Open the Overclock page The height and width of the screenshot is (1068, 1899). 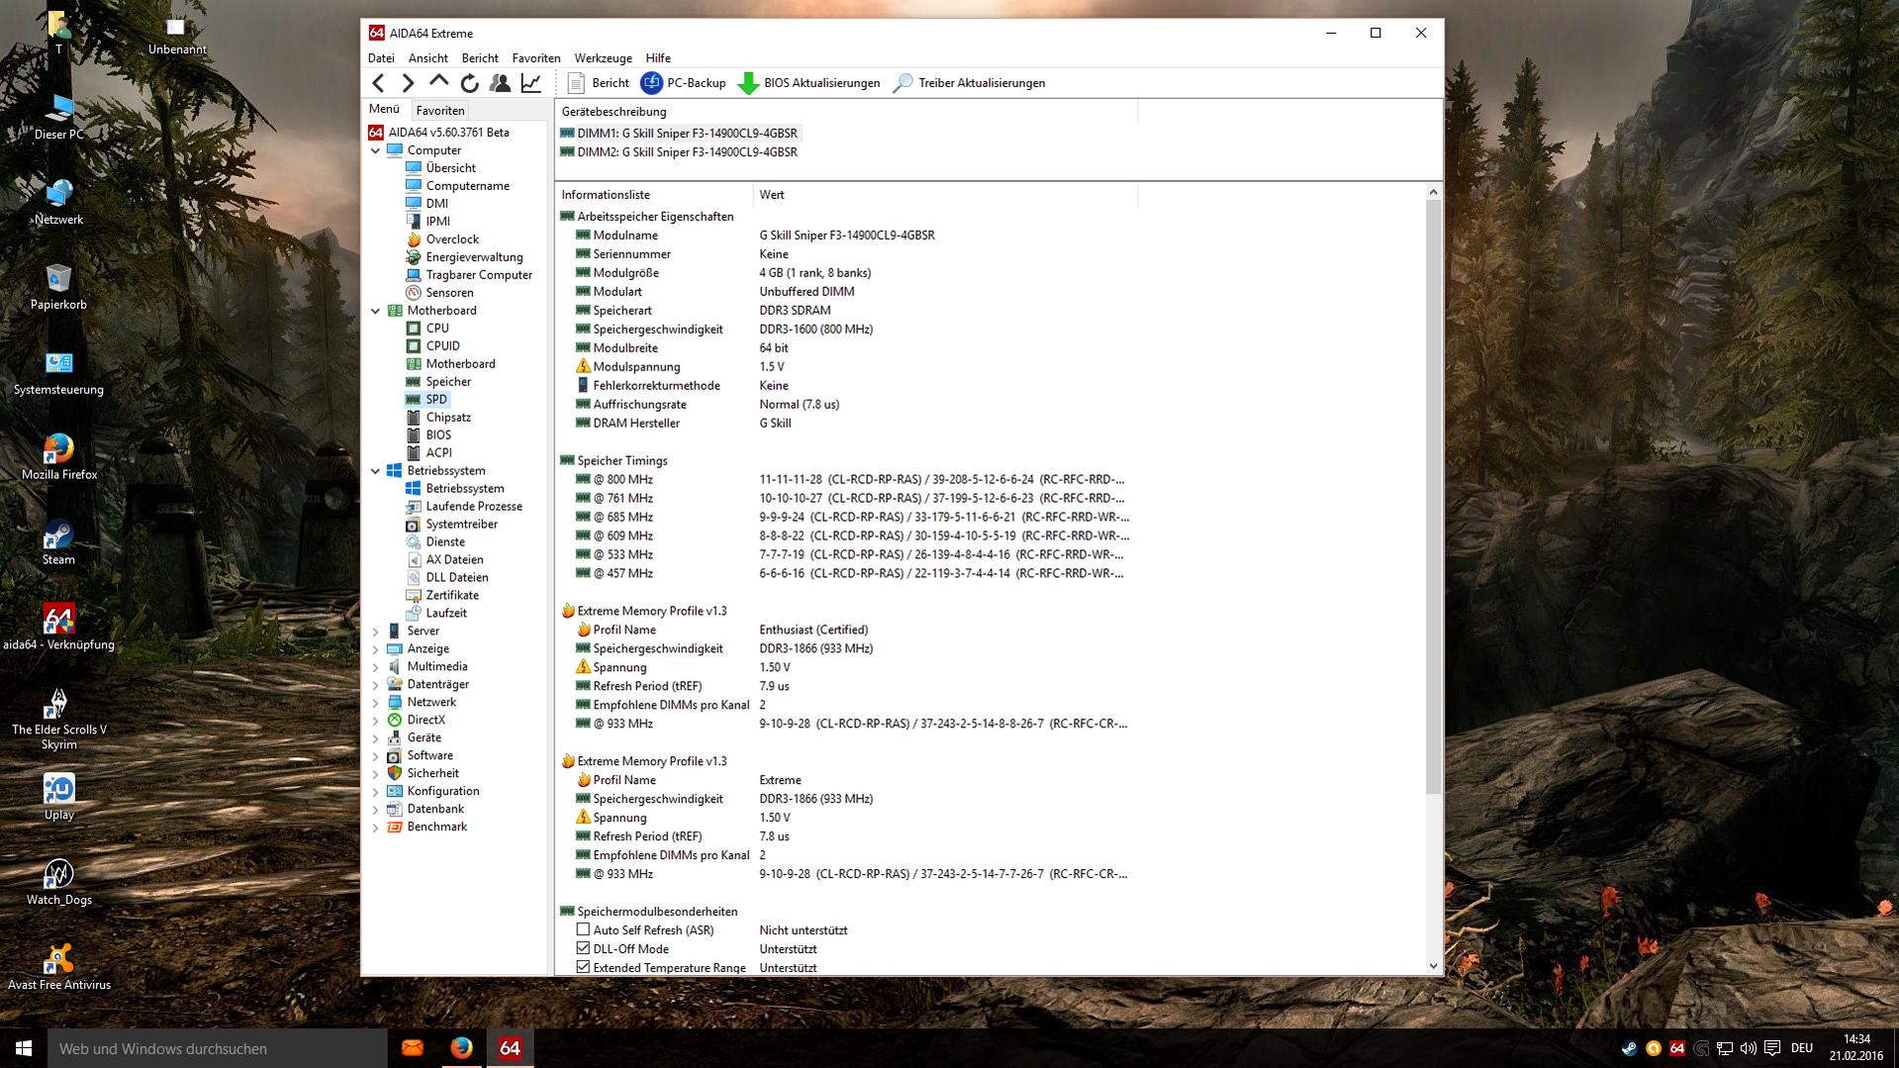452,240
